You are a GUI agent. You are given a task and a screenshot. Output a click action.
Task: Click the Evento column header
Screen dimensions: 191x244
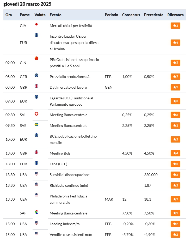coord(56,15)
